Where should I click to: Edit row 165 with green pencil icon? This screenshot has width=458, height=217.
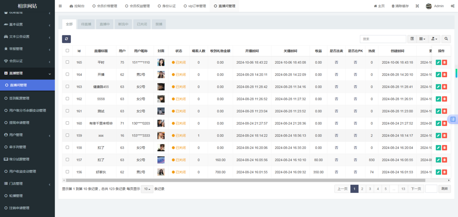point(439,62)
